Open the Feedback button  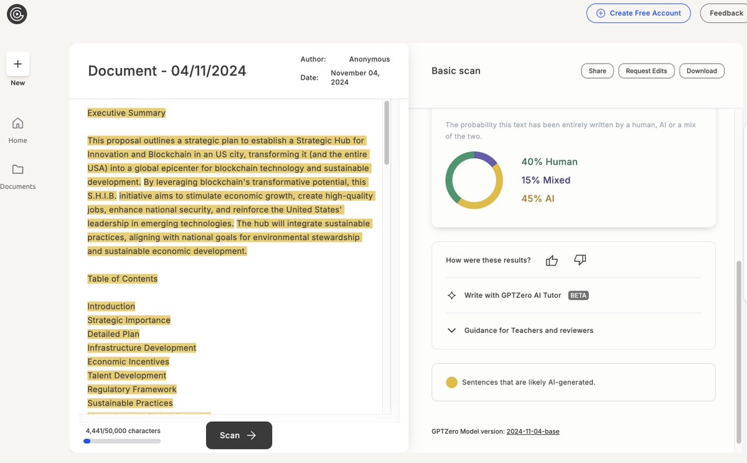click(725, 13)
